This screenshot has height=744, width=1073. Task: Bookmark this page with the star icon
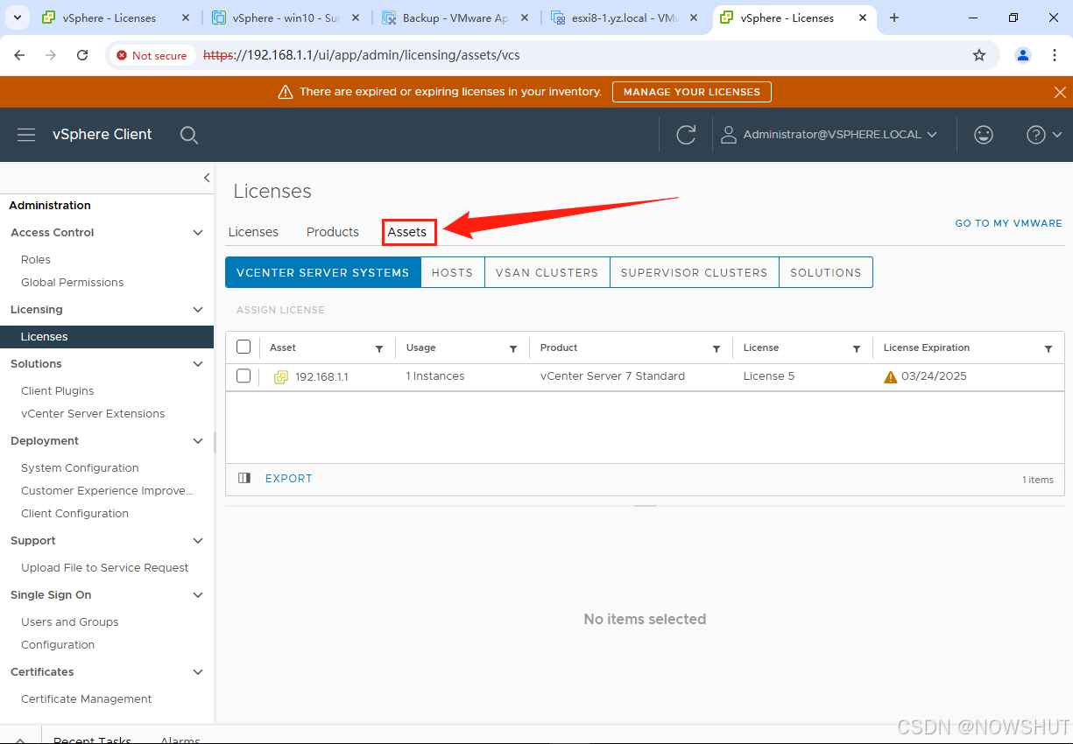pyautogui.click(x=979, y=55)
